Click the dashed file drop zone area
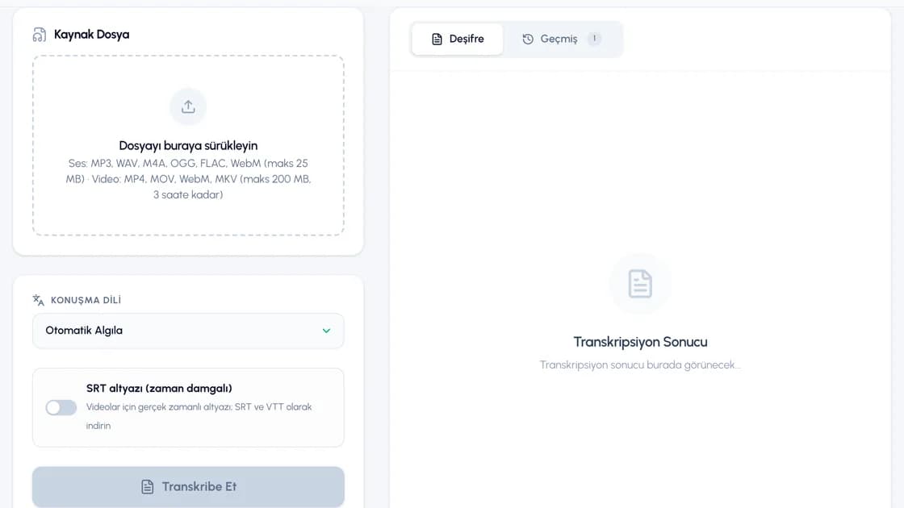 tap(189, 145)
